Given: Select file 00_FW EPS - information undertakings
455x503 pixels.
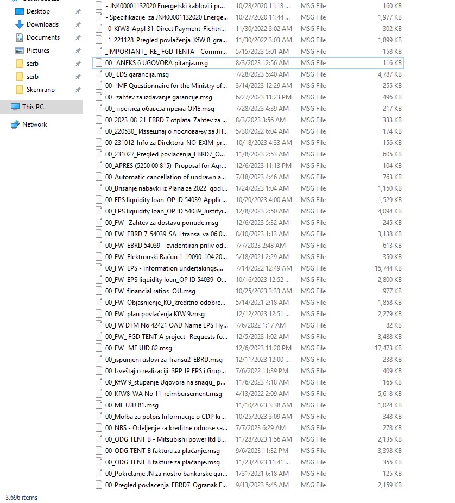Looking at the screenshot, I should 164,268.
